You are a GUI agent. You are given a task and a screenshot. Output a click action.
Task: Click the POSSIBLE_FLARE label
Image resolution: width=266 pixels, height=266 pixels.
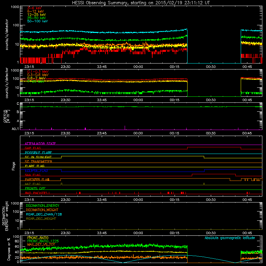pos(38,153)
